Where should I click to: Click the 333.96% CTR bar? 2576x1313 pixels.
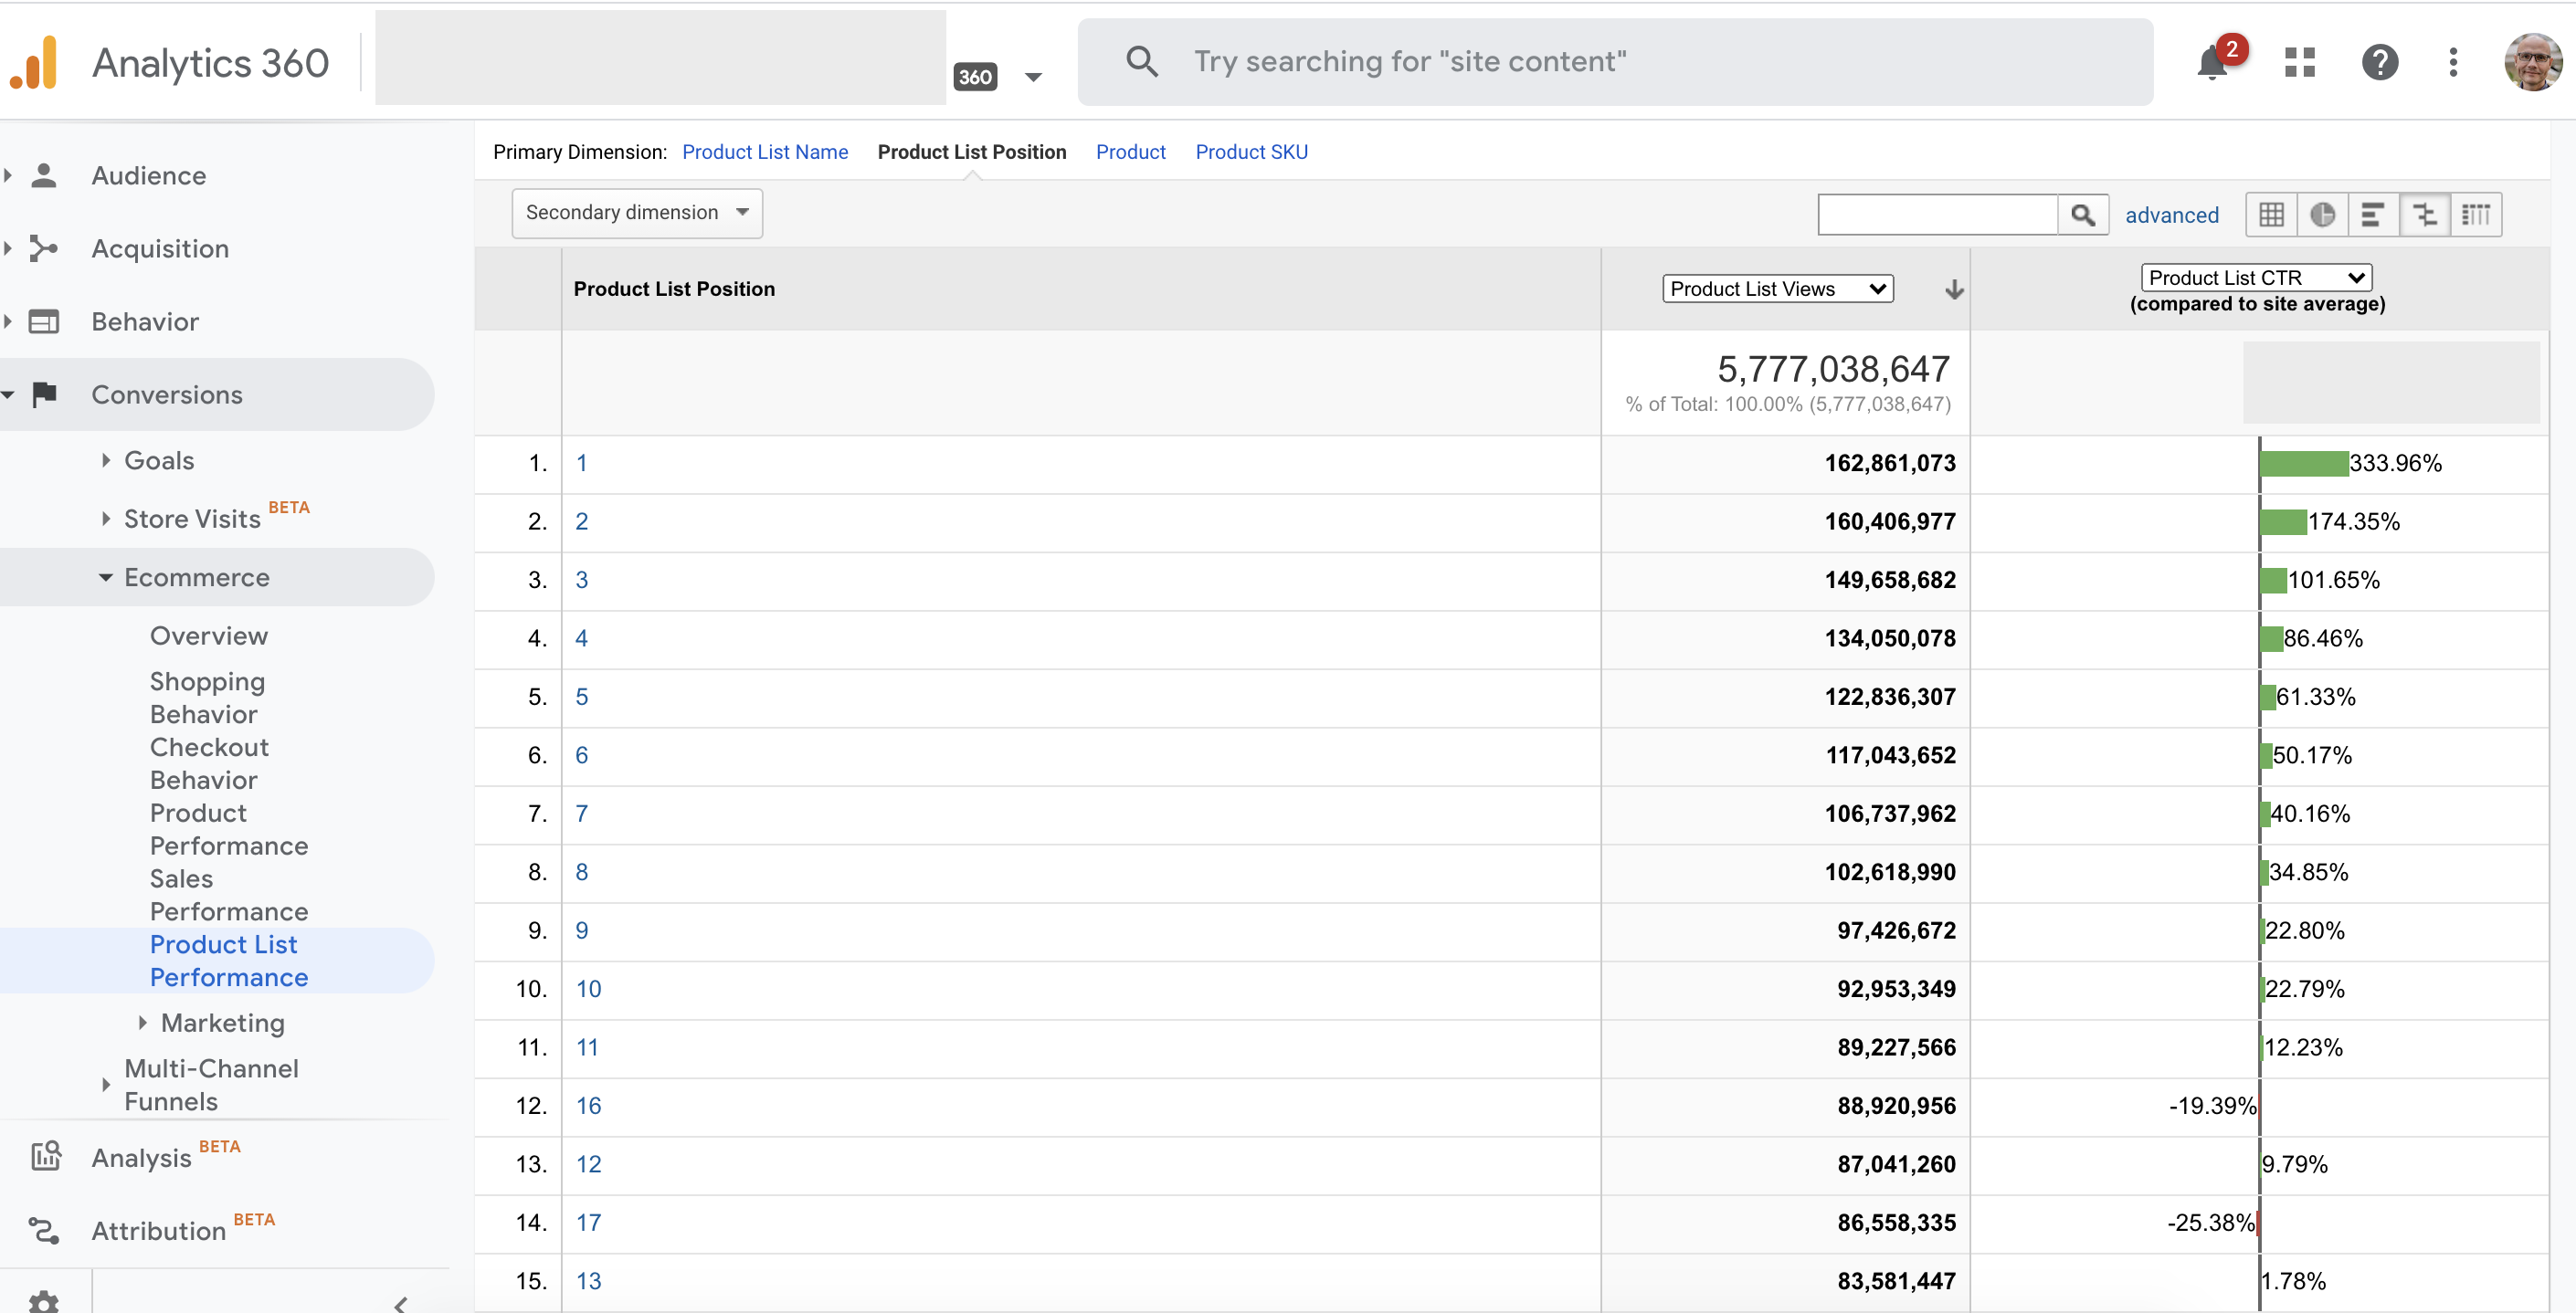pyautogui.click(x=2304, y=464)
